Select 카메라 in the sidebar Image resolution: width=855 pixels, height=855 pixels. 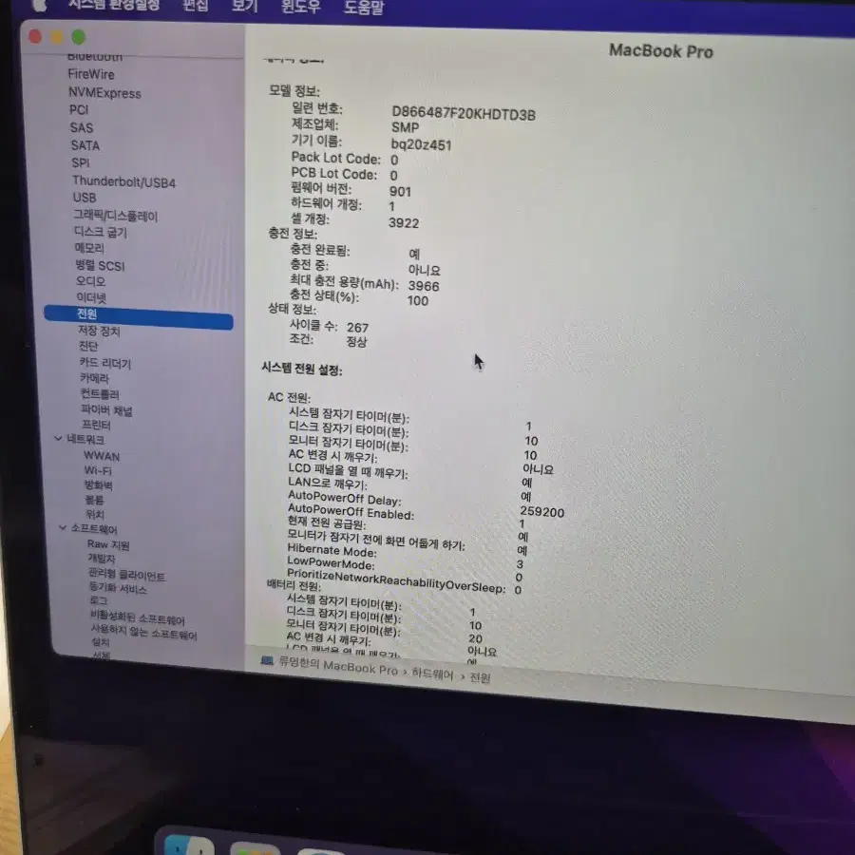94,378
